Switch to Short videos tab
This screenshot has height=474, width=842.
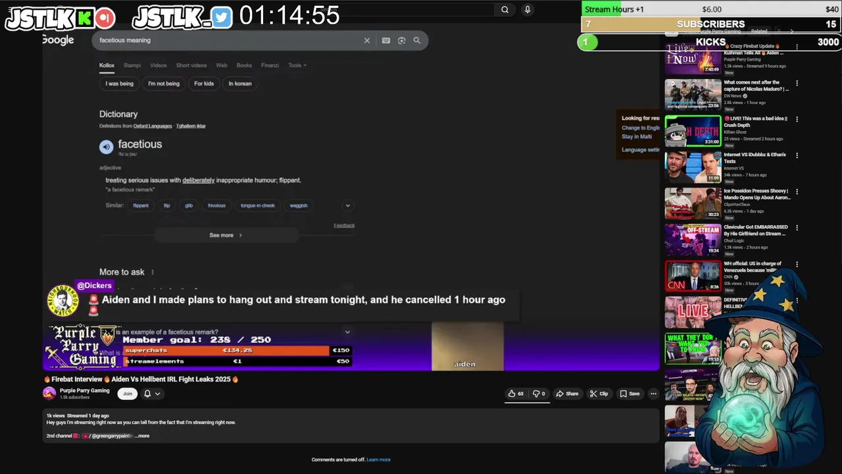point(191,65)
